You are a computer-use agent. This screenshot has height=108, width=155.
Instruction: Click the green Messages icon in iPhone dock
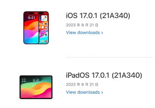(43, 41)
